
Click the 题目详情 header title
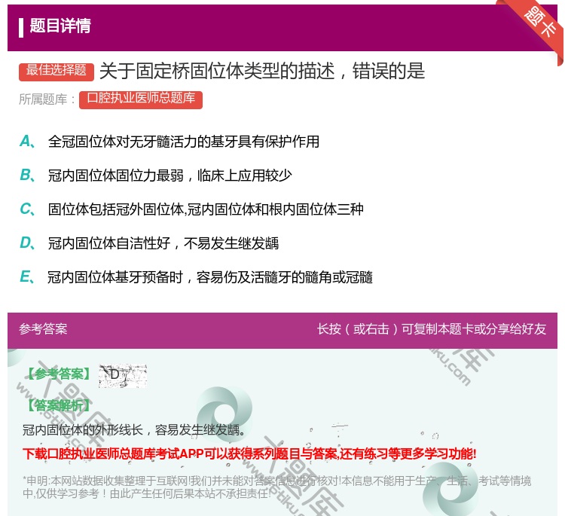[60, 26]
